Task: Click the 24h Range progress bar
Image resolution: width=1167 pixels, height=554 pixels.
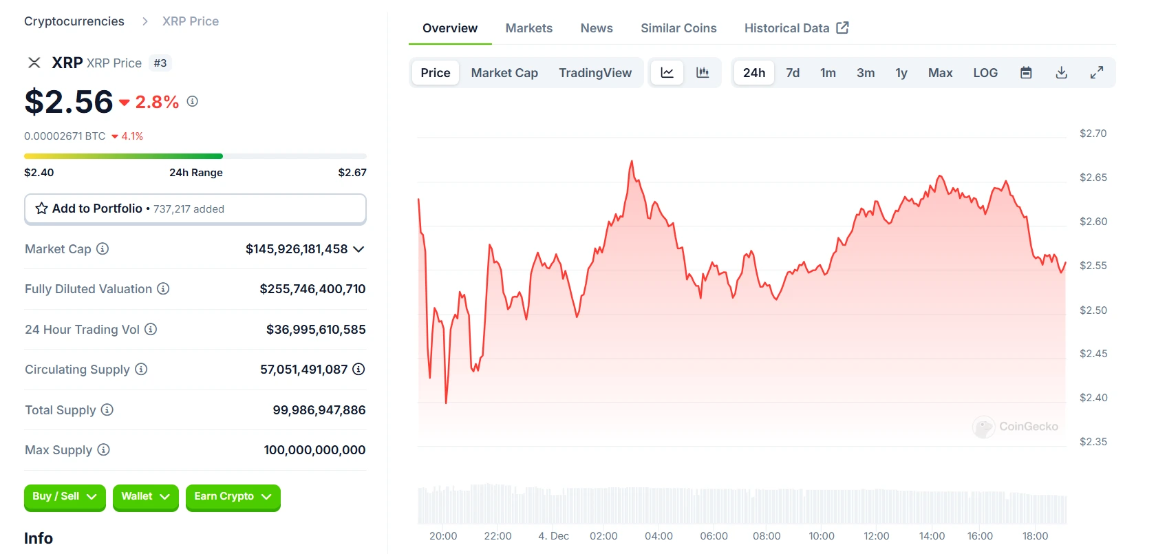Action: 195,156
